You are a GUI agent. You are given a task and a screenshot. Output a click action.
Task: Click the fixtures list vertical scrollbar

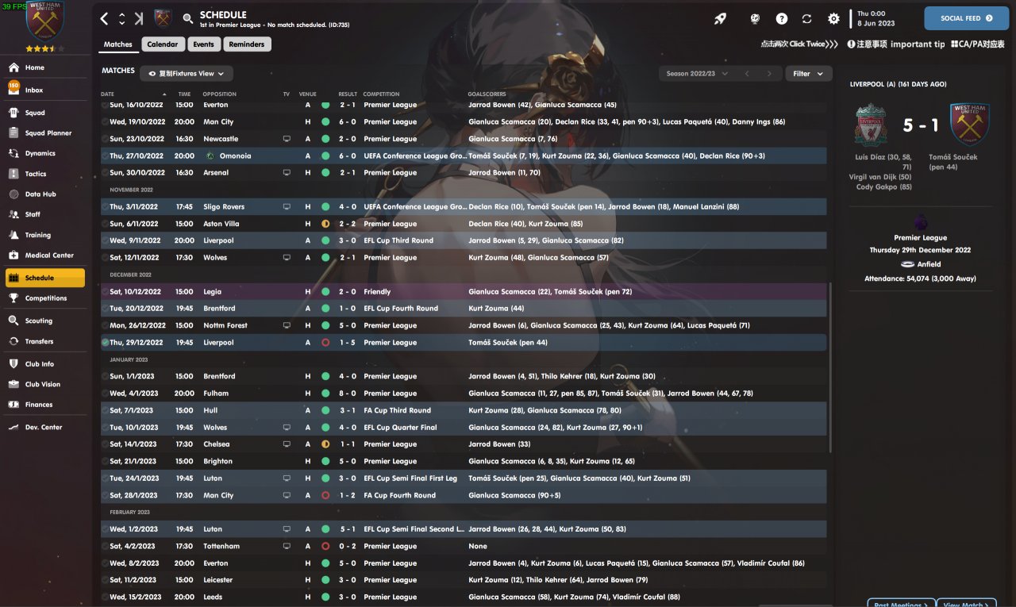(x=830, y=368)
